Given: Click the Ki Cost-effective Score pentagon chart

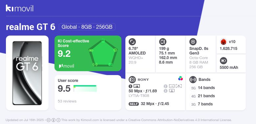Looking at the screenshot, I should pyautogui.click(x=103, y=53).
